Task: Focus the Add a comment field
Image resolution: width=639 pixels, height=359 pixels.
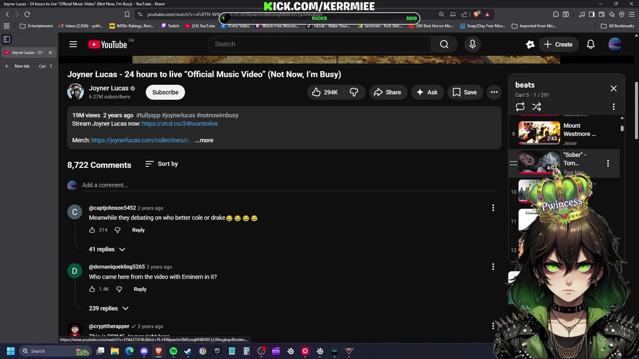Action: (x=289, y=185)
